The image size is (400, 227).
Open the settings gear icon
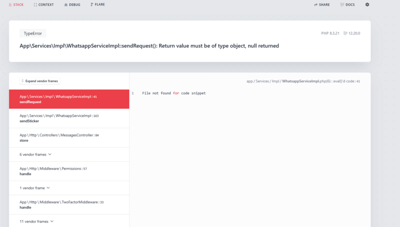pos(367,5)
